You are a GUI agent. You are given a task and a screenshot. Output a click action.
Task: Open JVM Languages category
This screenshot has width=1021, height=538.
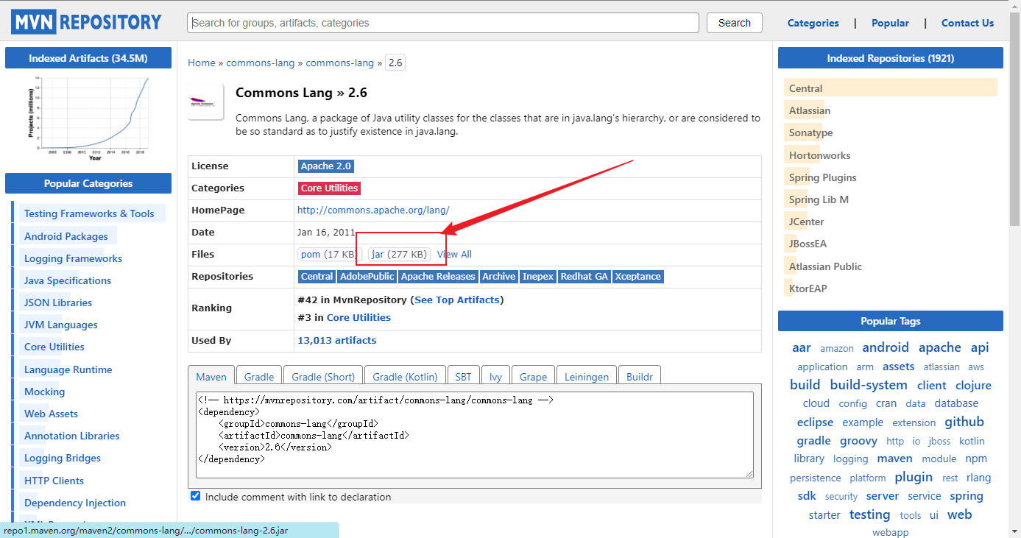(61, 325)
